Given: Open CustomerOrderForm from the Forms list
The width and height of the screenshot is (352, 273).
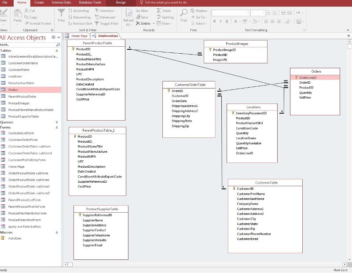Looking at the screenshot, I should pyautogui.click(x=23, y=140).
